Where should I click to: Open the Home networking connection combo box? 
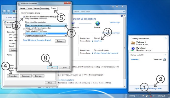pyautogui.click(x=46, y=25)
